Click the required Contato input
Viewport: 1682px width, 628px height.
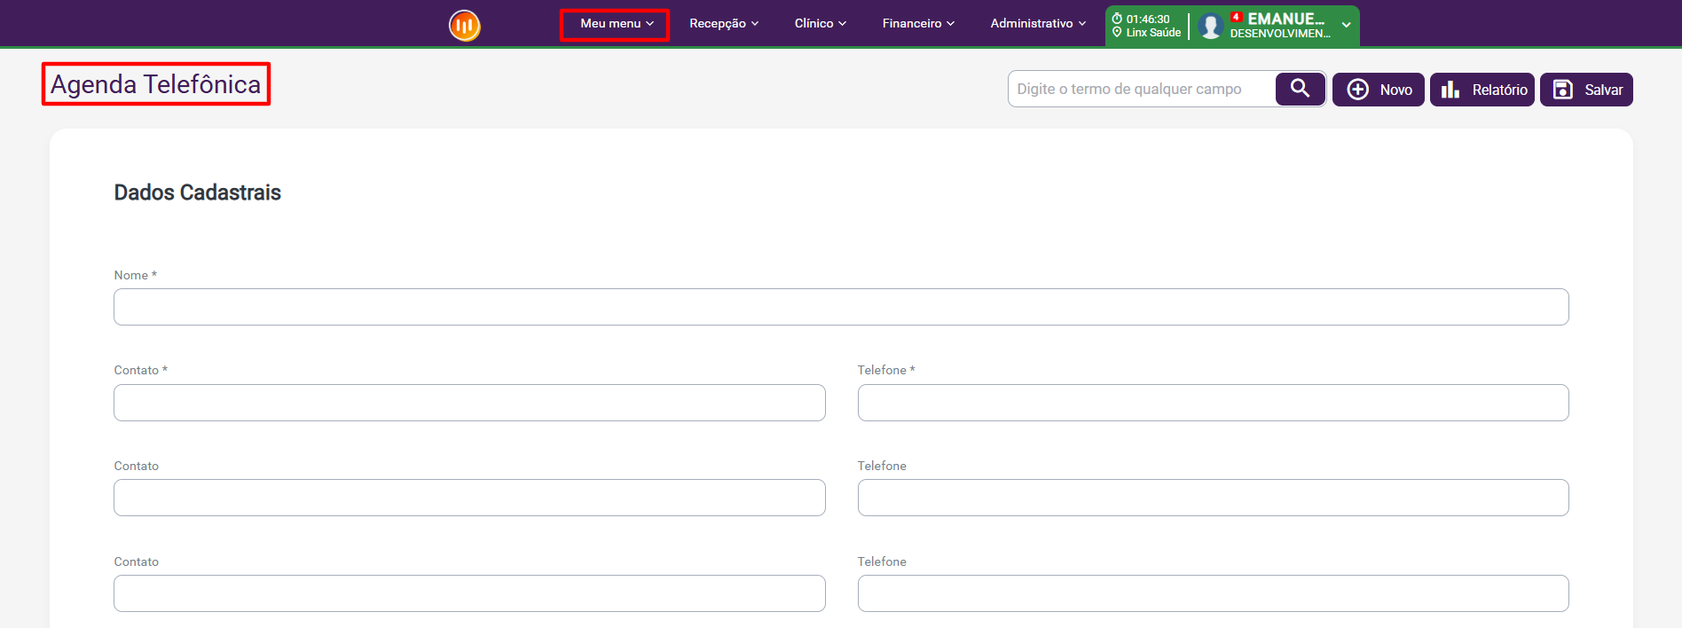pyautogui.click(x=468, y=403)
